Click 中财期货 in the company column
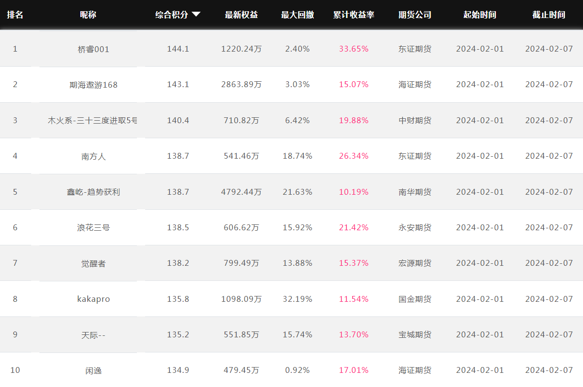Viewport: 583px width, 387px height. pyautogui.click(x=415, y=120)
